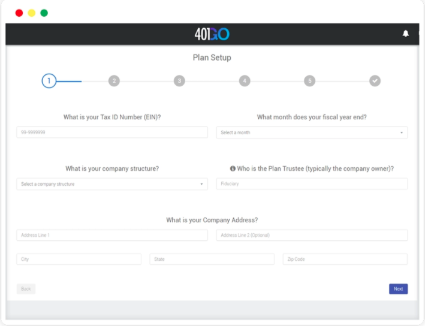
Task: Open the company structure dropdown
Action: click(x=112, y=184)
